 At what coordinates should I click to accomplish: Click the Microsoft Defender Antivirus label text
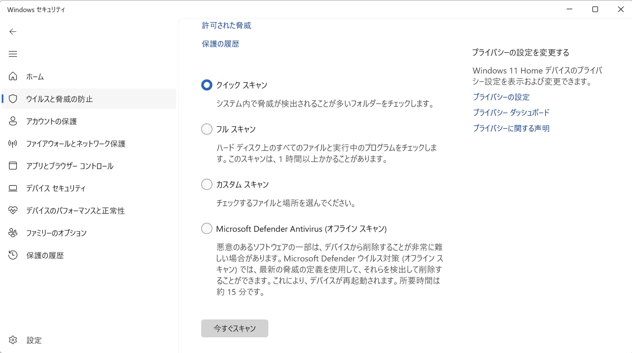301,229
